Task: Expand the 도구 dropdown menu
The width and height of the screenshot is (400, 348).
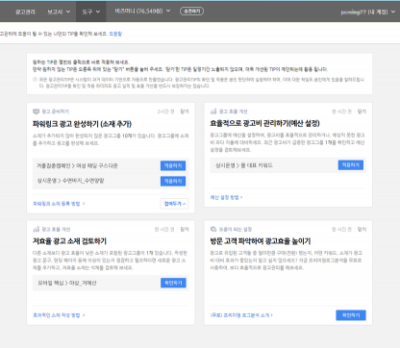Action: (91, 12)
